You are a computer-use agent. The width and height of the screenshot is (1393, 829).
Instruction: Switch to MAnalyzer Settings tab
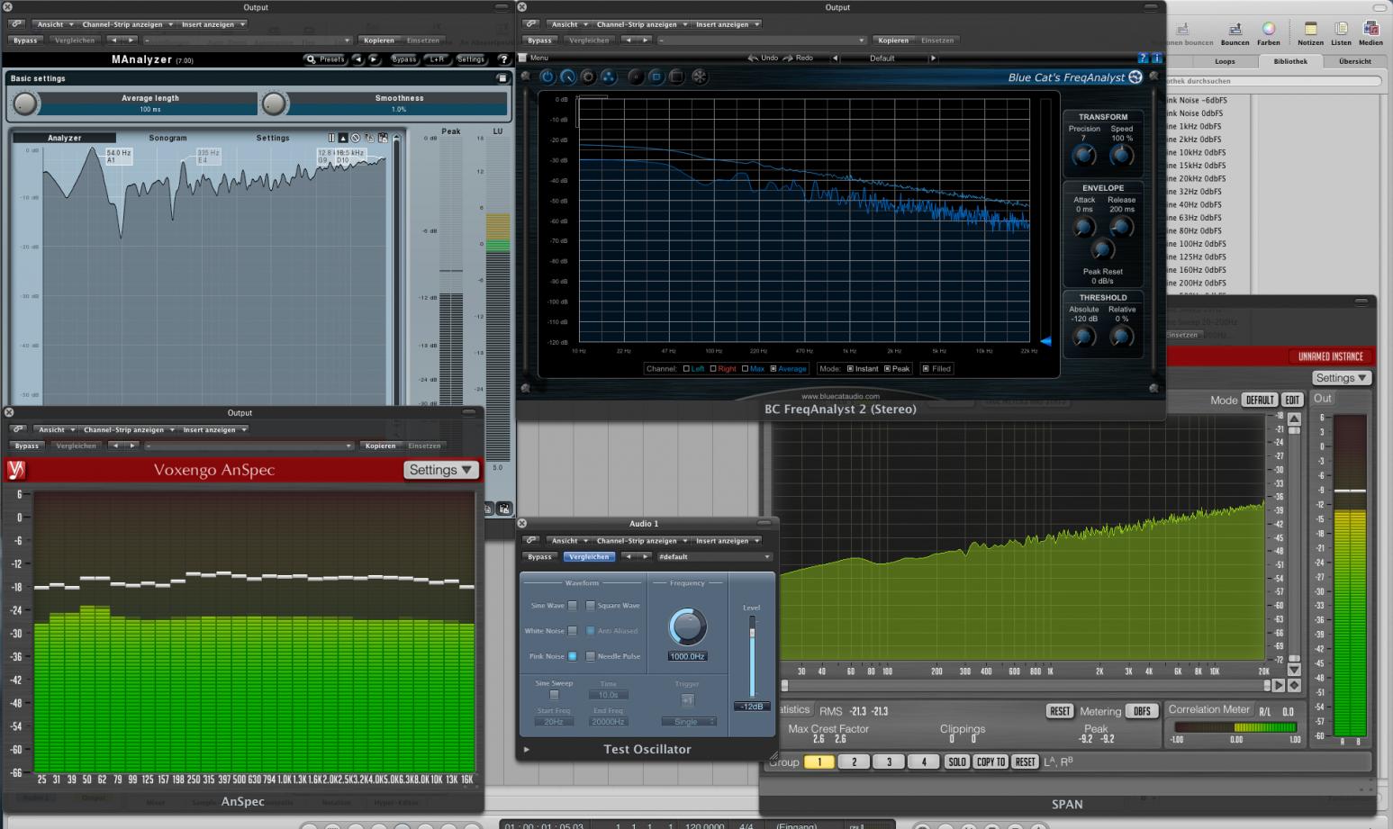(x=272, y=138)
